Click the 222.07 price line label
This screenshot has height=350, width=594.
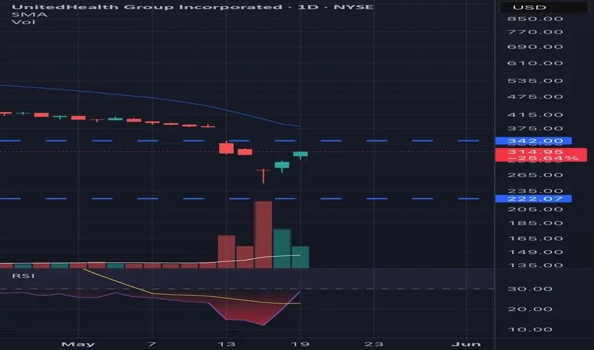[x=533, y=199]
